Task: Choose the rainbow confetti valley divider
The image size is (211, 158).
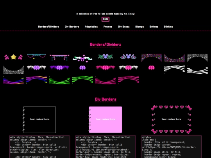Action: pos(174,58)
